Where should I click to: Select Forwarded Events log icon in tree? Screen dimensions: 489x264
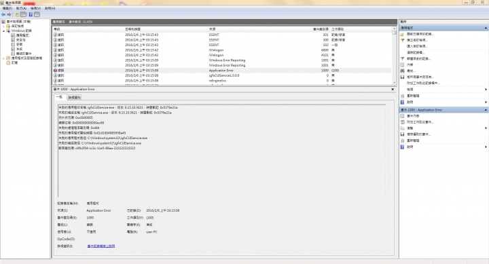click(13, 54)
